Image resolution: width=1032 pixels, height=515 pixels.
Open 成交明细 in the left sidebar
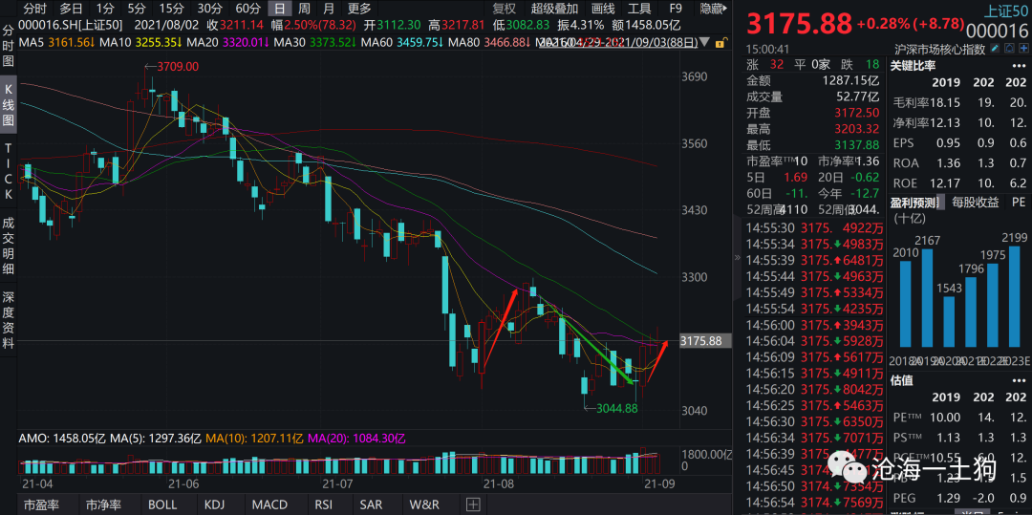click(x=9, y=242)
